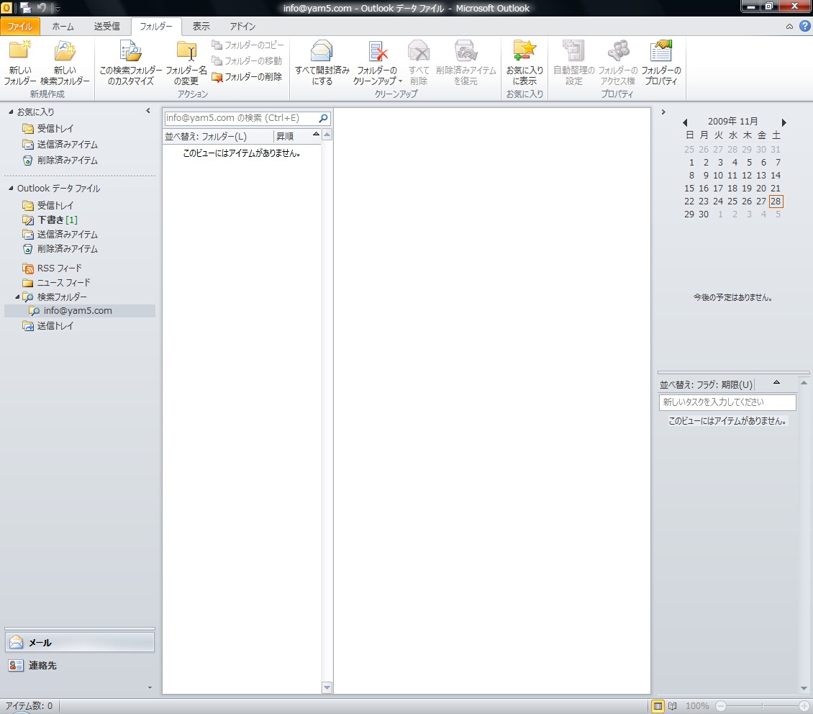813x714 pixels.
Task: Switch to the フォルダー tab
Action: click(156, 27)
